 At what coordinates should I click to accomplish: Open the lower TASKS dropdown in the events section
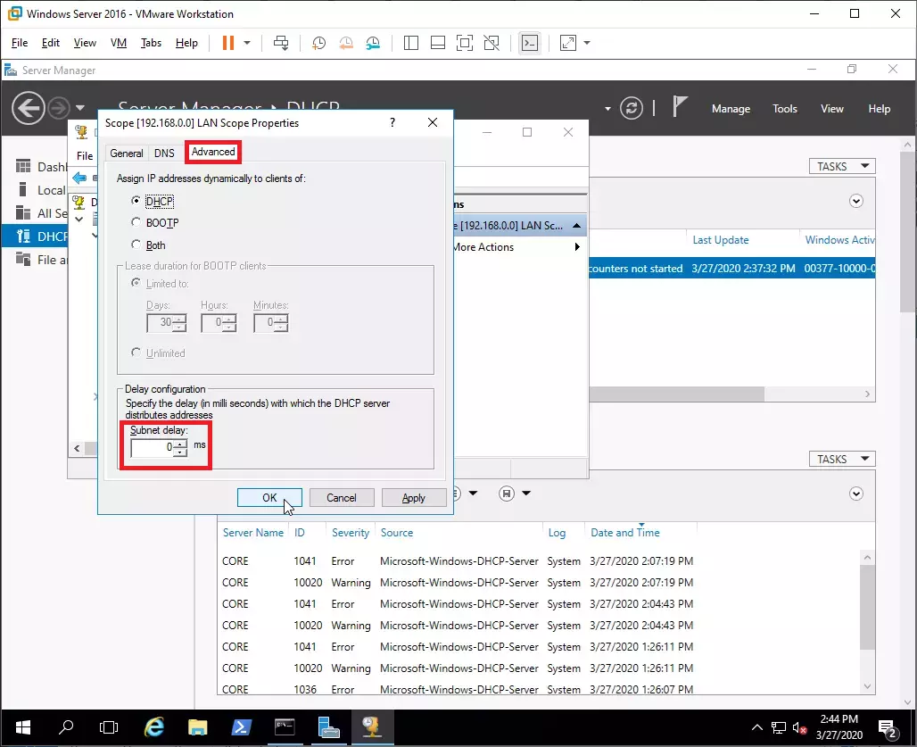coord(842,459)
